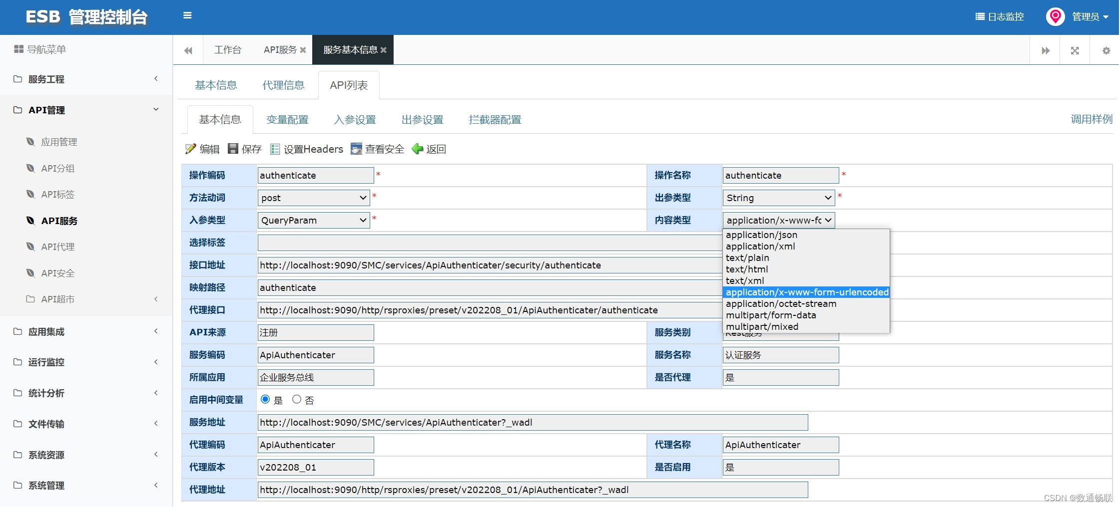Switch to the 出参设置 tab
Viewport: 1120px width, 507px height.
click(x=423, y=120)
